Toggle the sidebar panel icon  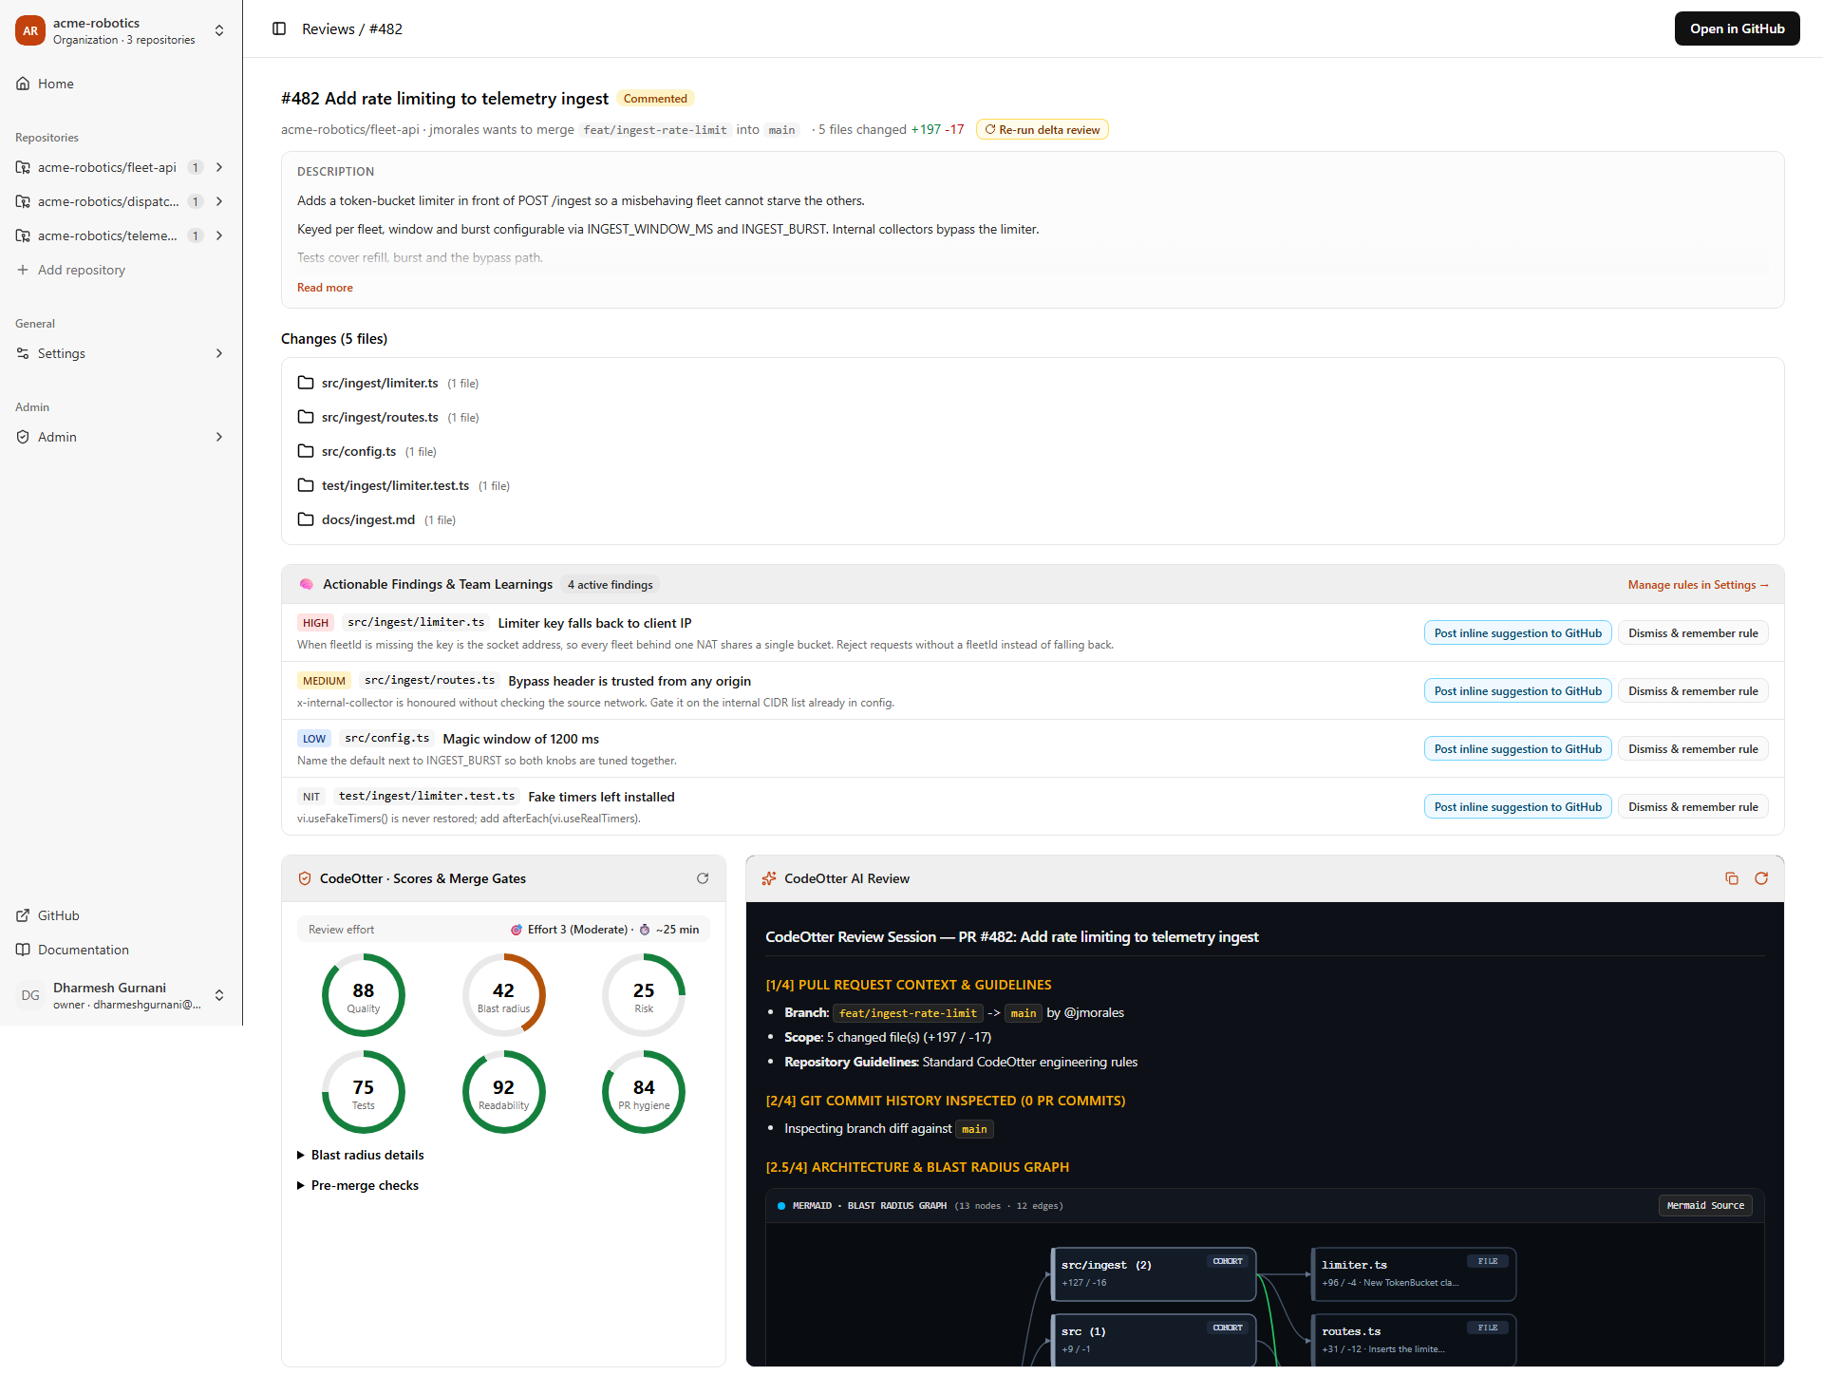click(x=279, y=28)
